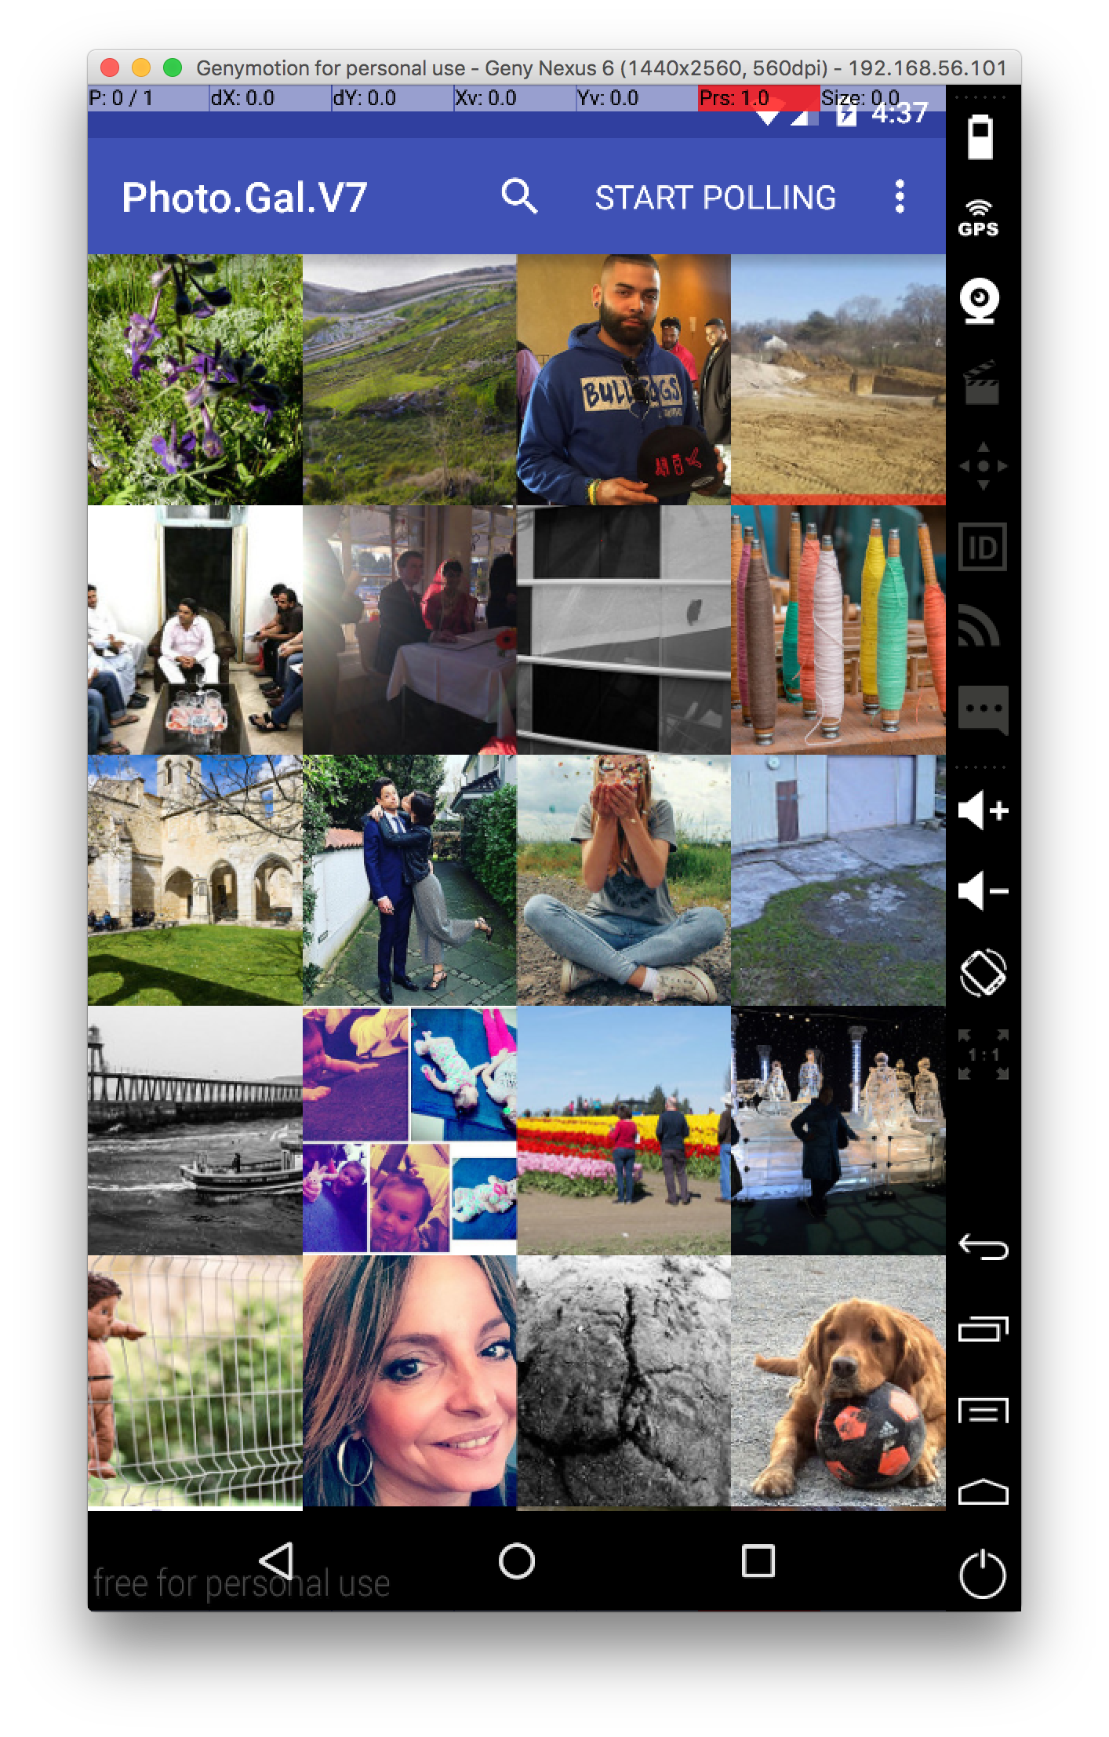Viewport: 1109px width, 1737px height.
Task: Rotate the emulator screen
Action: [x=982, y=973]
